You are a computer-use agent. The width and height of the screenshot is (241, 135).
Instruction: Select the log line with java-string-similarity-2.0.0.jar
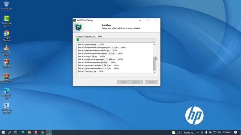pos(98,68)
